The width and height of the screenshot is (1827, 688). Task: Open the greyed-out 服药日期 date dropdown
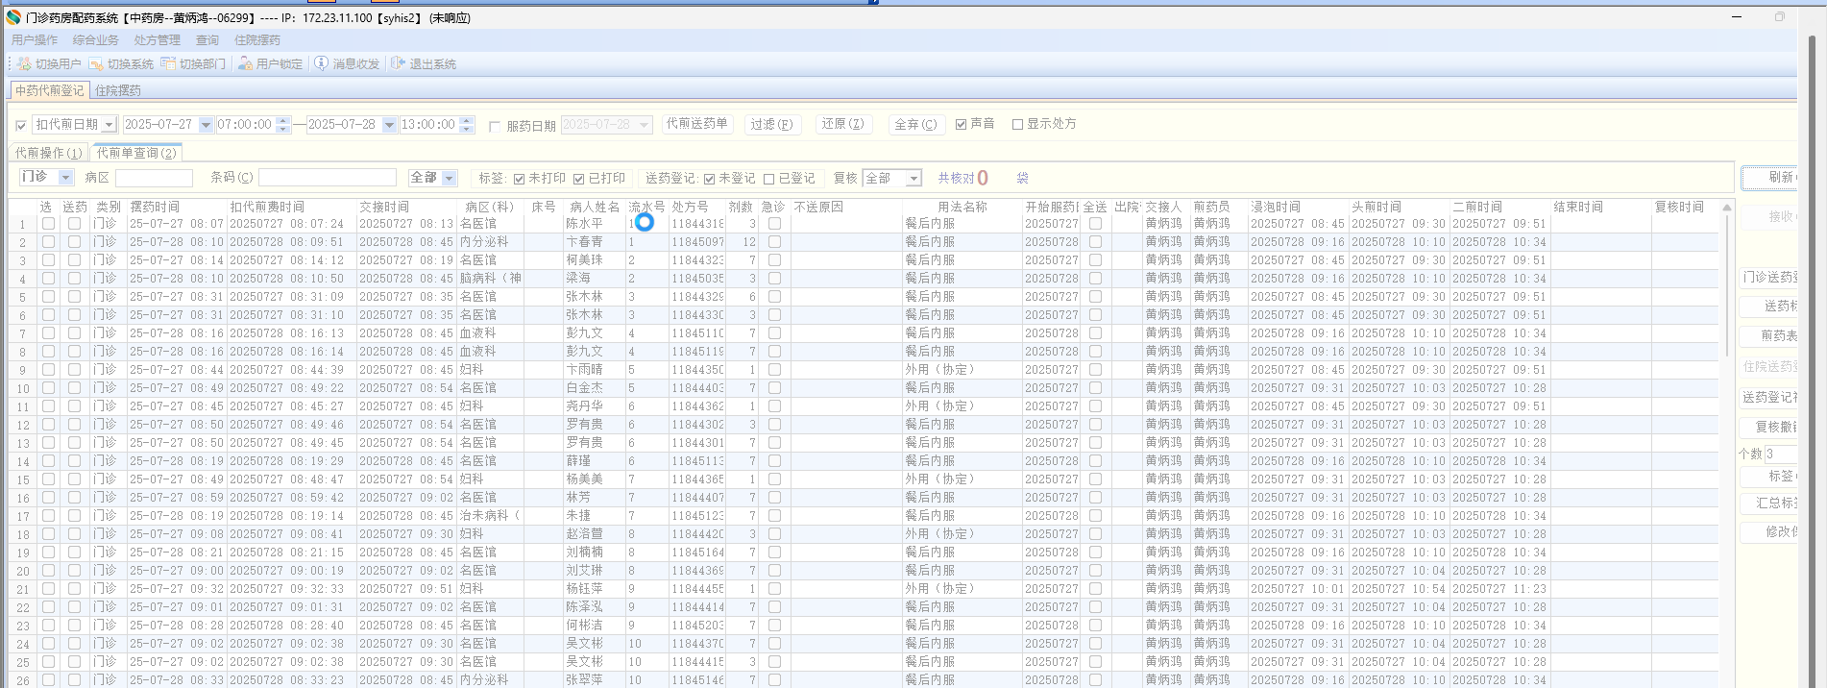pos(644,125)
